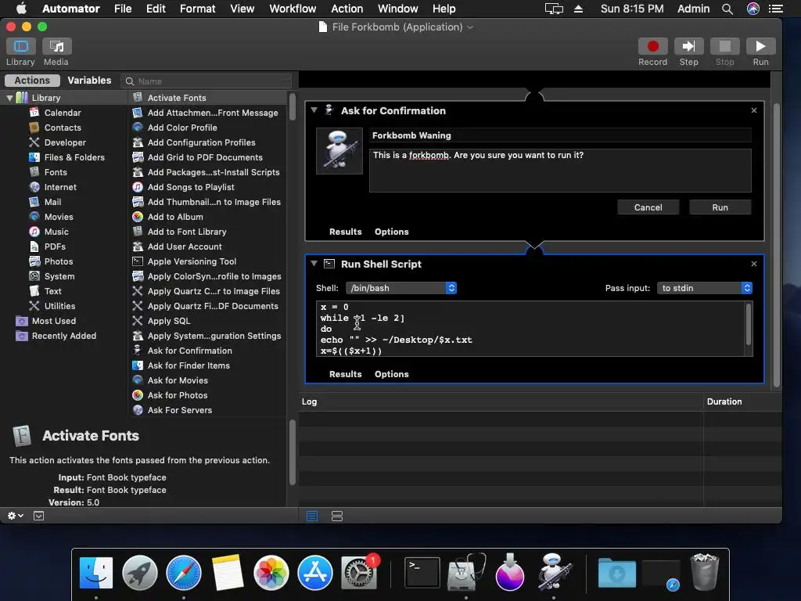Collapse the Library tree
Viewport: 801px width, 601px height.
(x=9, y=98)
